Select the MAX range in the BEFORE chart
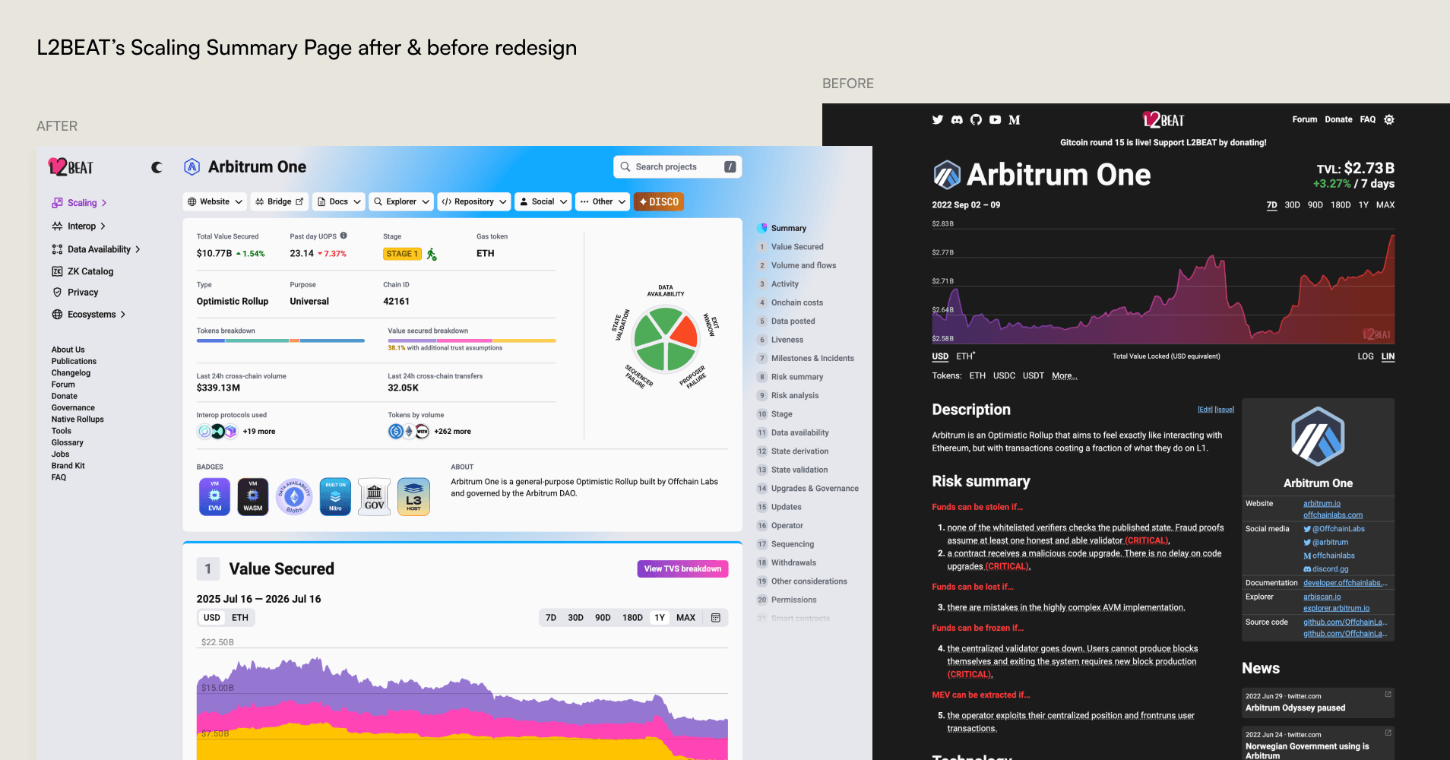 point(1385,205)
